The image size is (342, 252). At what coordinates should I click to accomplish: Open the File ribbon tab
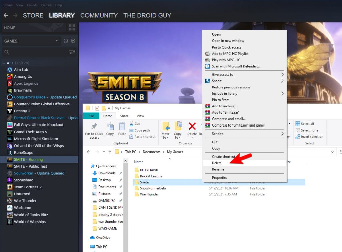(91, 116)
